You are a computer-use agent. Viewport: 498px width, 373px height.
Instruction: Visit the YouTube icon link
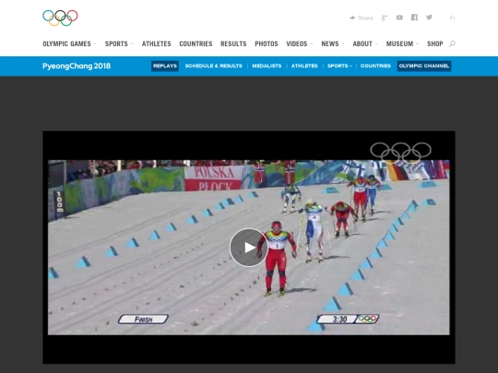[x=399, y=17]
